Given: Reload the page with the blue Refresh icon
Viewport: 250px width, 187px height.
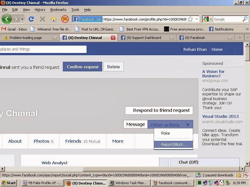Looking at the screenshot, I should tap(31, 19).
